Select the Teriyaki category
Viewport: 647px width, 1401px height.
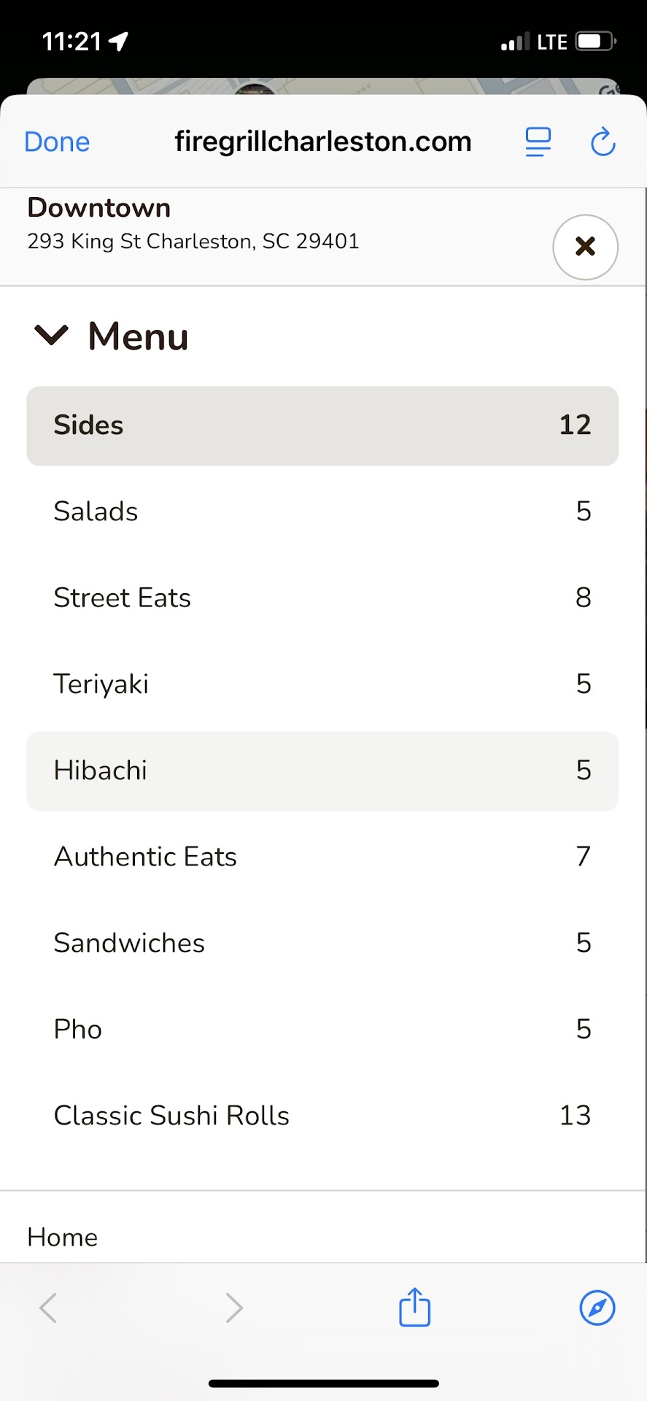322,684
